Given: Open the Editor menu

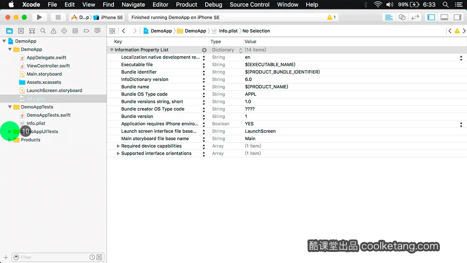Looking at the screenshot, I should pyautogui.click(x=160, y=5).
